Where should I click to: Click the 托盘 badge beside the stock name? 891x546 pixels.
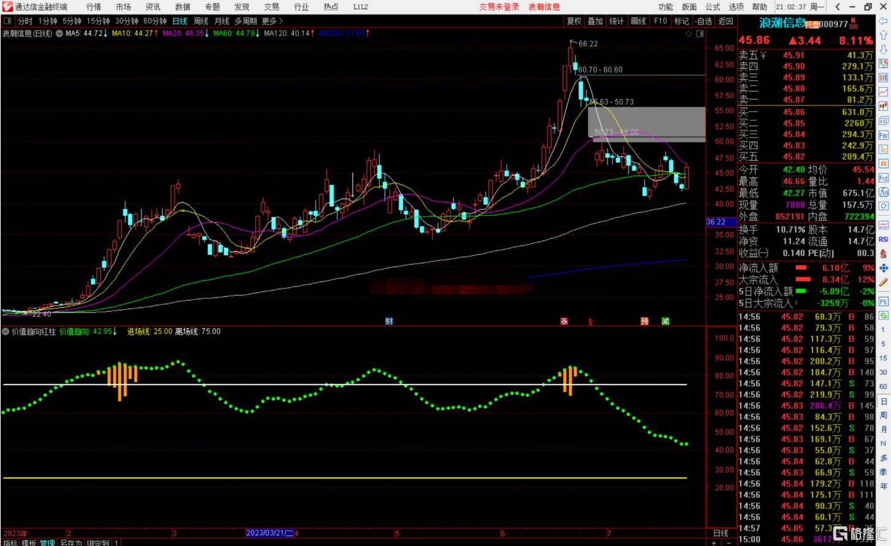pyautogui.click(x=812, y=25)
